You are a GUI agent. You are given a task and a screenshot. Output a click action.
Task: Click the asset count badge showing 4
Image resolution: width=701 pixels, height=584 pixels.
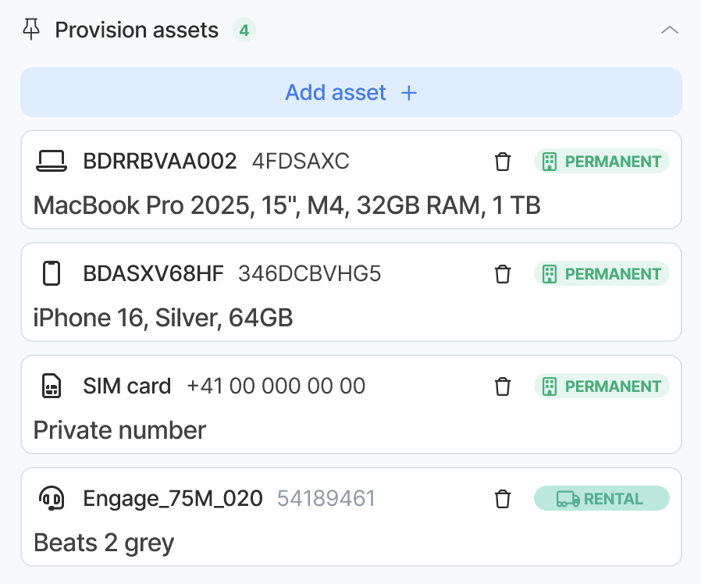244,30
